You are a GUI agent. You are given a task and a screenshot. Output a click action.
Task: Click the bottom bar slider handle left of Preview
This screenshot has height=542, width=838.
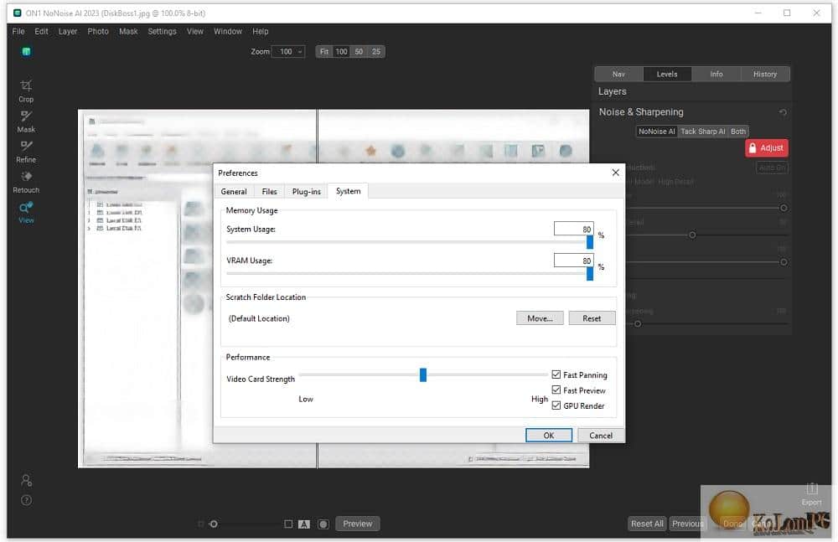pos(213,524)
